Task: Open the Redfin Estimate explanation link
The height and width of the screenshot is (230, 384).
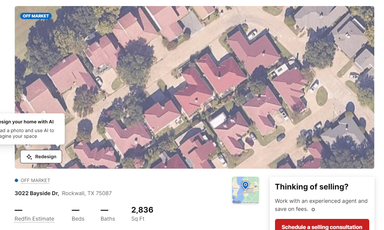Action: point(34,219)
